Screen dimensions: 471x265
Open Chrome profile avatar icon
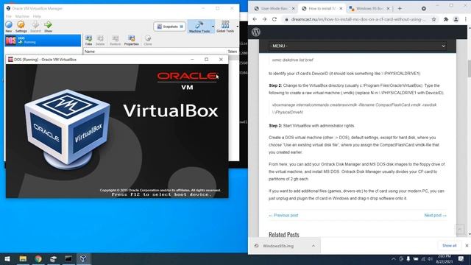[456, 19]
